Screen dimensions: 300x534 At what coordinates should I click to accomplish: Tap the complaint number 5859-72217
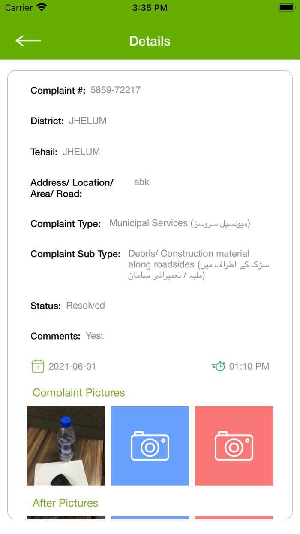click(x=115, y=90)
